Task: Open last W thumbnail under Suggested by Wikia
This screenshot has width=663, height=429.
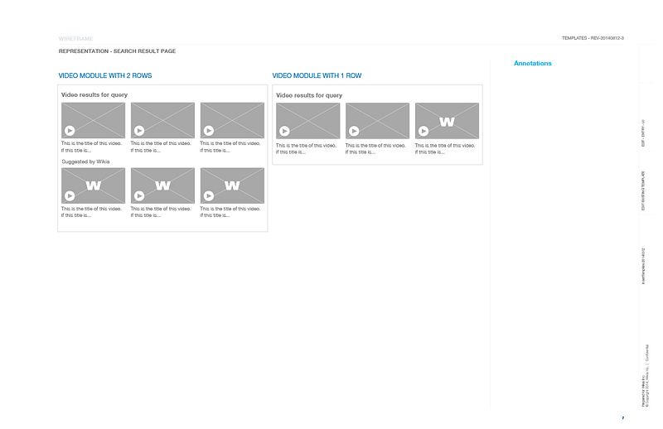Action: point(232,186)
